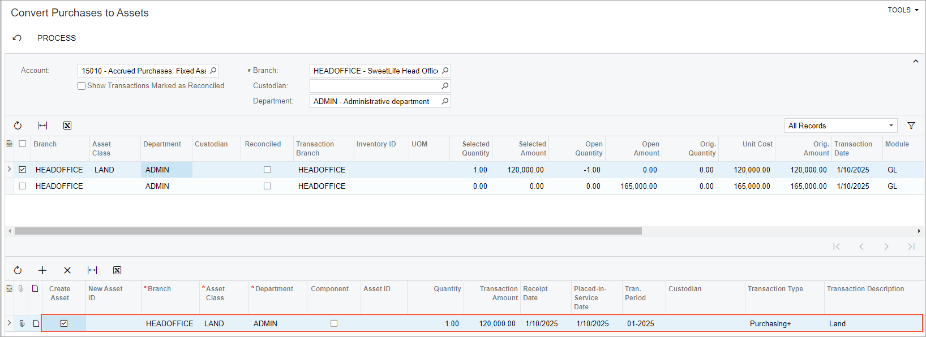926x337 pixels.
Task: Sort by the Transaction Date column header
Action: tap(852, 148)
